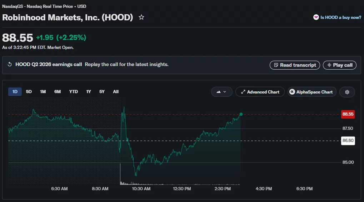Viewport: 364px width, 202px height.
Task: Click the 4:30 PM time label
Action: pyautogui.click(x=264, y=189)
